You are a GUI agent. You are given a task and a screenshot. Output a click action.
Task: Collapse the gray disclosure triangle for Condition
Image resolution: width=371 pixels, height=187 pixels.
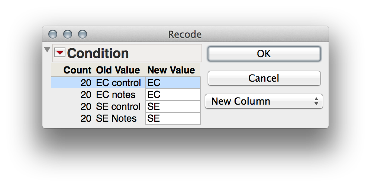(47, 50)
